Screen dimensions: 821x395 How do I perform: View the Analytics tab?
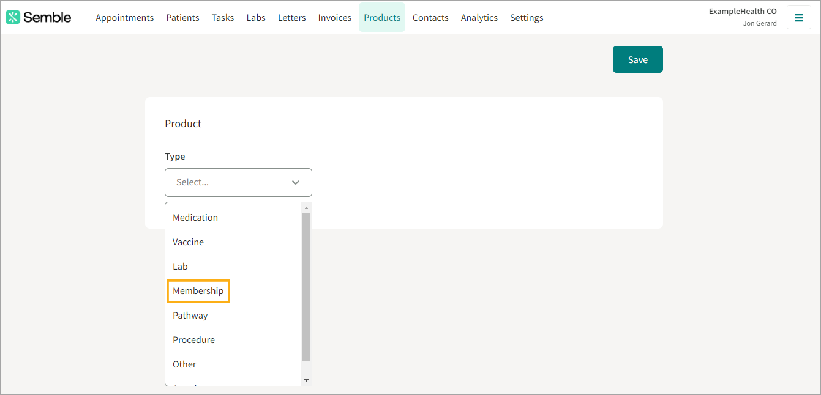pyautogui.click(x=479, y=18)
